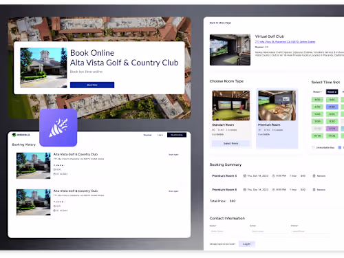This screenshot has height=258, width=344.
Task: Switch to the Room 1 tab
Action: coord(317,92)
